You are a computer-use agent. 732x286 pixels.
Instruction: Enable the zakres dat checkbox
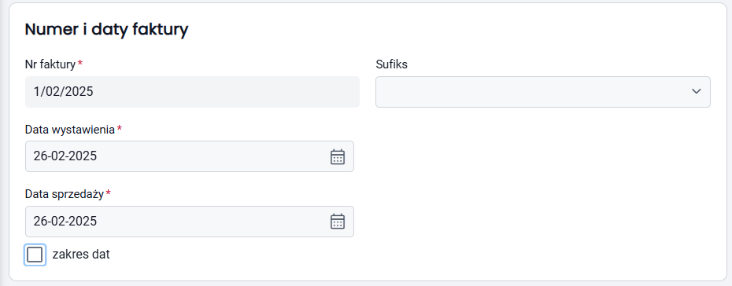pyautogui.click(x=35, y=255)
